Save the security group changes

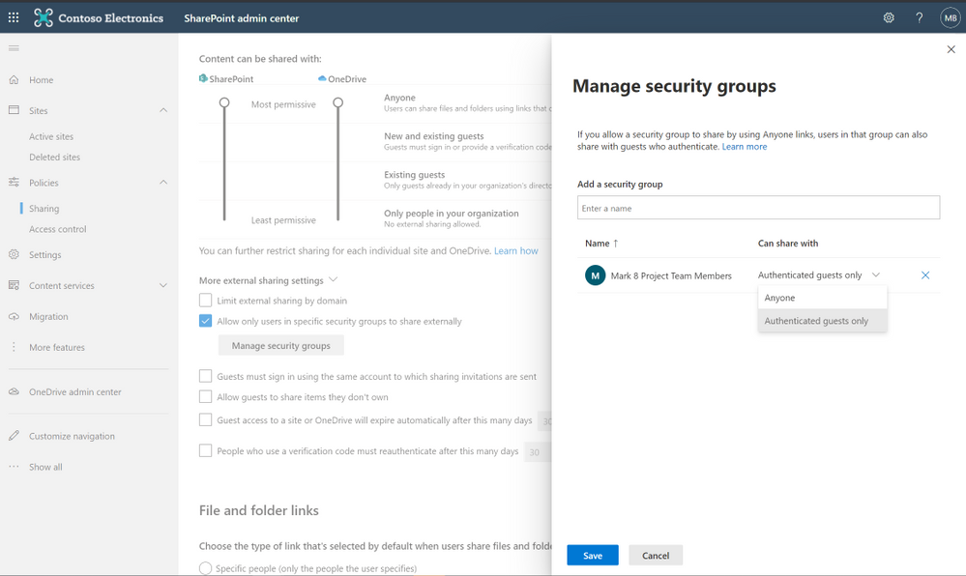(593, 555)
